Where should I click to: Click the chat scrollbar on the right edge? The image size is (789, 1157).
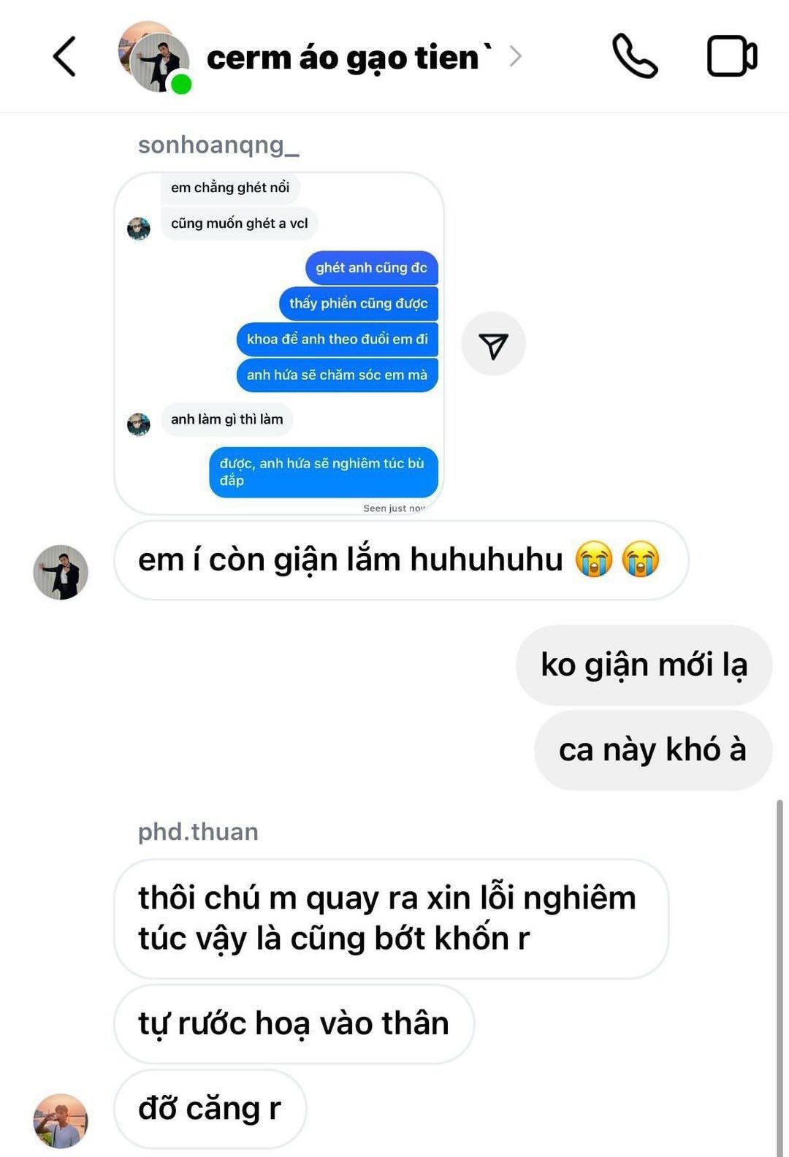click(780, 977)
